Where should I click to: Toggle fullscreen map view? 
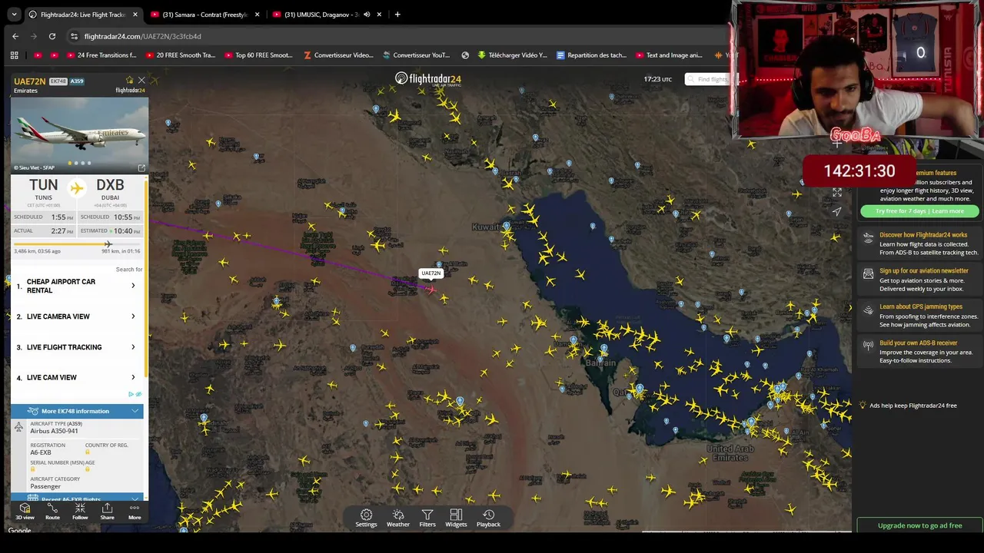pyautogui.click(x=837, y=192)
